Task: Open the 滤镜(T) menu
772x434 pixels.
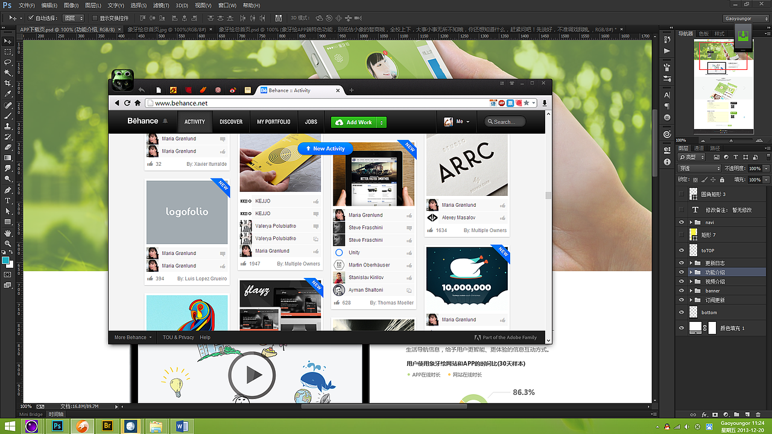Action: point(162,5)
